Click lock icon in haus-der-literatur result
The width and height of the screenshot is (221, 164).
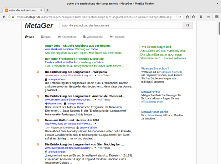(77, 128)
